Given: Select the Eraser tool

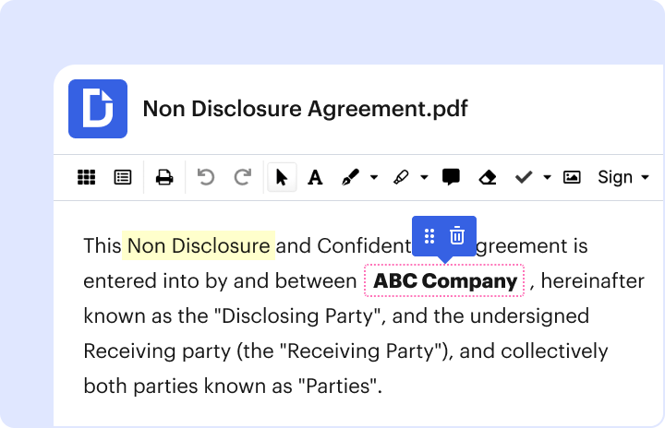Looking at the screenshot, I should click(488, 177).
